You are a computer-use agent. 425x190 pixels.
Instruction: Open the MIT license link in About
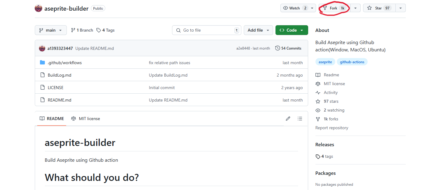330,84
